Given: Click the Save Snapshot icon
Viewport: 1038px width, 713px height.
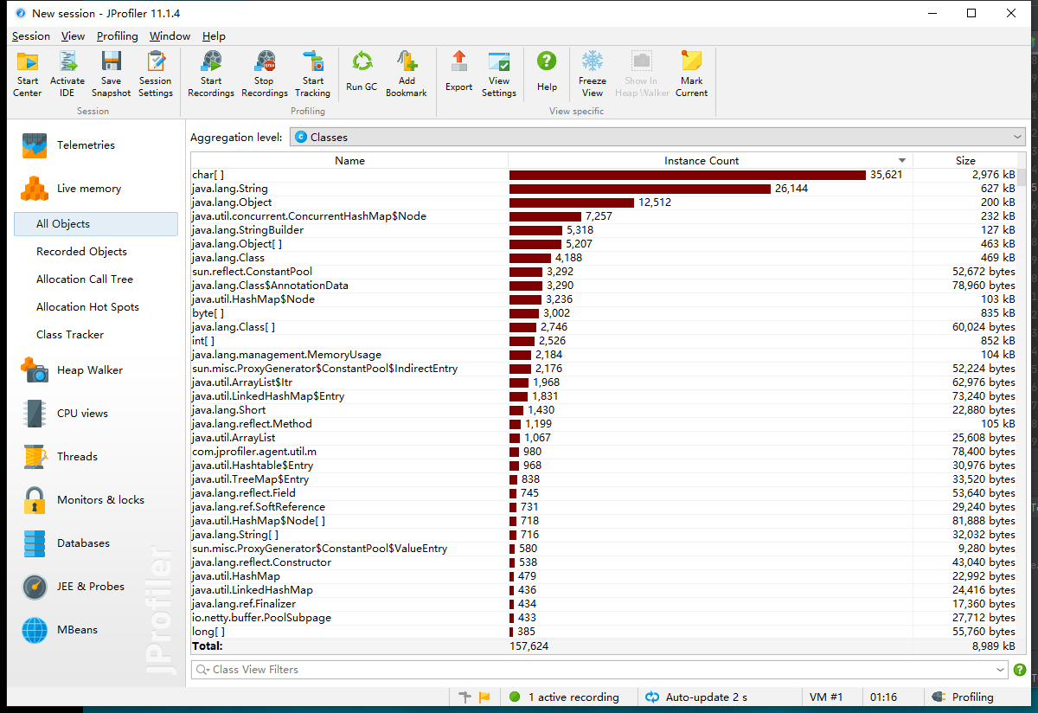Looking at the screenshot, I should coord(112,74).
